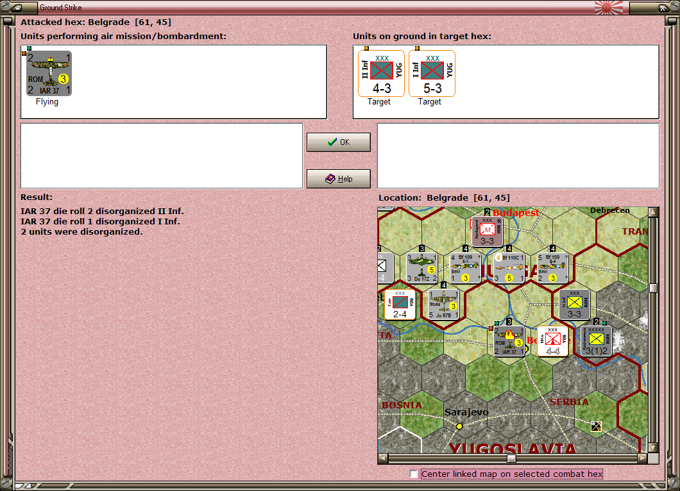This screenshot has height=491, width=680.
Task: Click the Romanian 3-3 infantry counter on map
Action: tap(574, 304)
